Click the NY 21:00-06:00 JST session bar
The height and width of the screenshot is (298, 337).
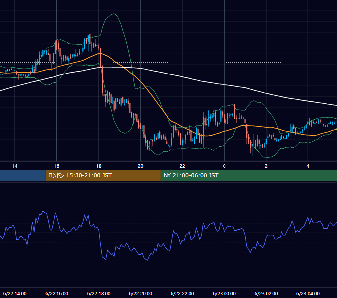[249, 175]
